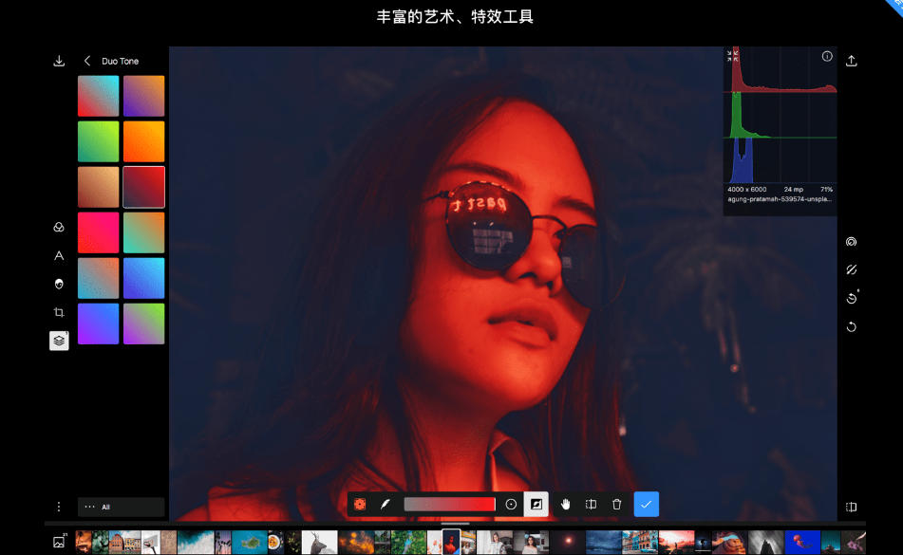Open the layers tab in left sidebar

point(59,341)
